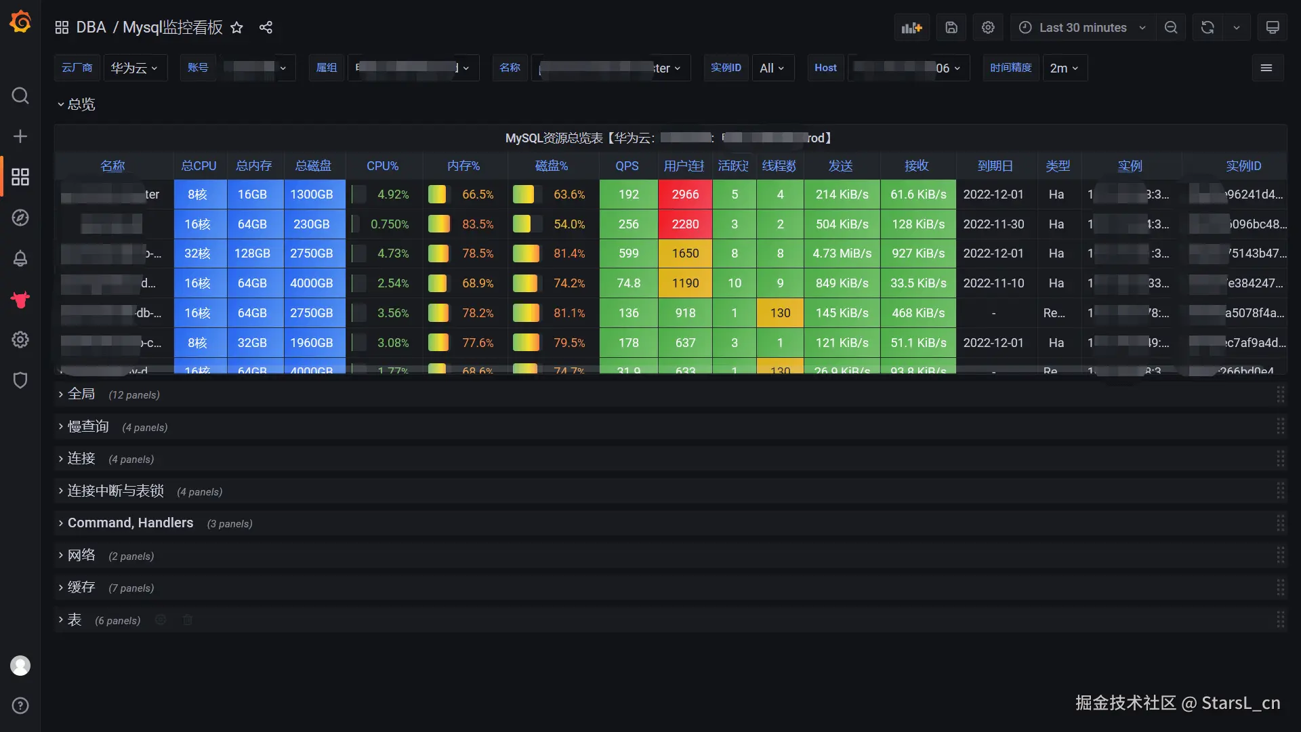Share the dashboard via share icon
The height and width of the screenshot is (732, 1301).
click(x=266, y=28)
